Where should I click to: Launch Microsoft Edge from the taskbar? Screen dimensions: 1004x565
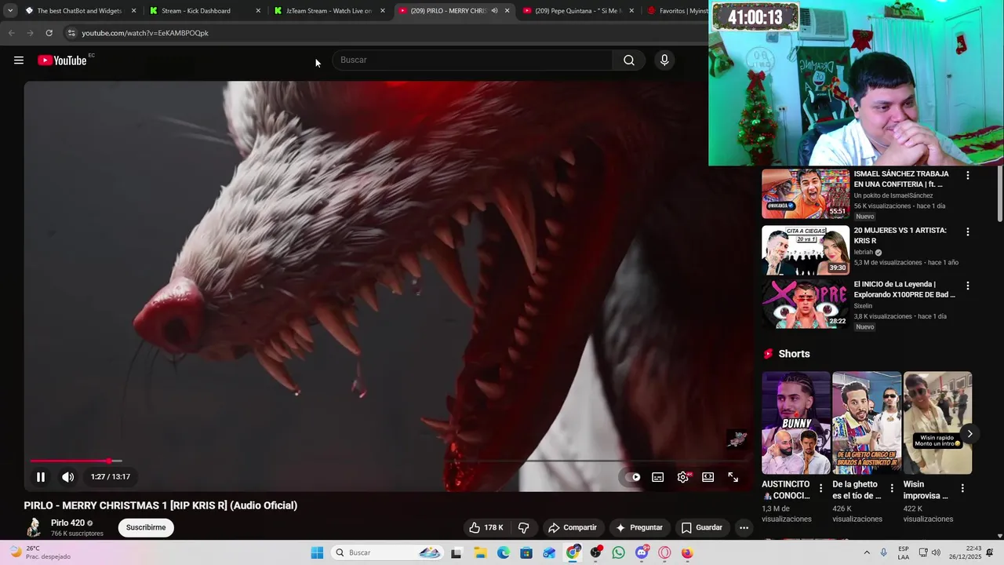pyautogui.click(x=503, y=552)
